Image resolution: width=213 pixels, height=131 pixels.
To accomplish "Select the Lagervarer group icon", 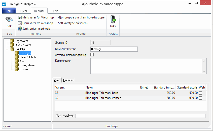I will point(12,41).
